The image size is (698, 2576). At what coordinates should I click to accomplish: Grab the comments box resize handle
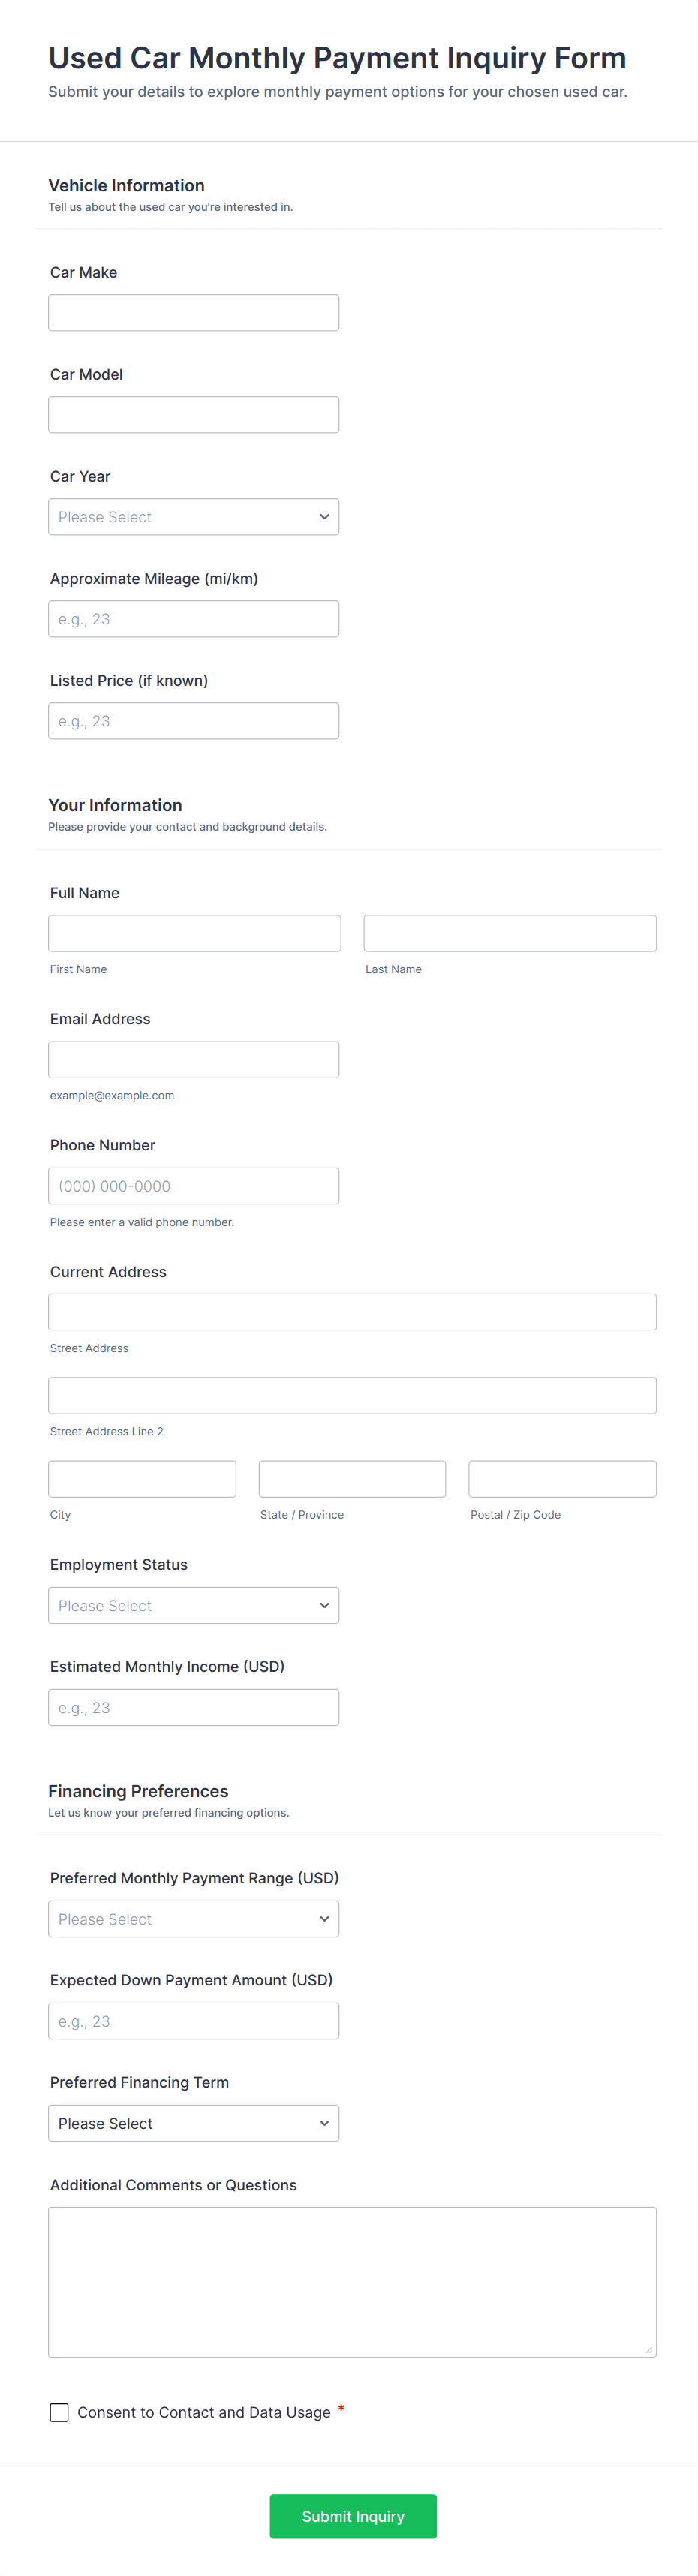tap(649, 2350)
